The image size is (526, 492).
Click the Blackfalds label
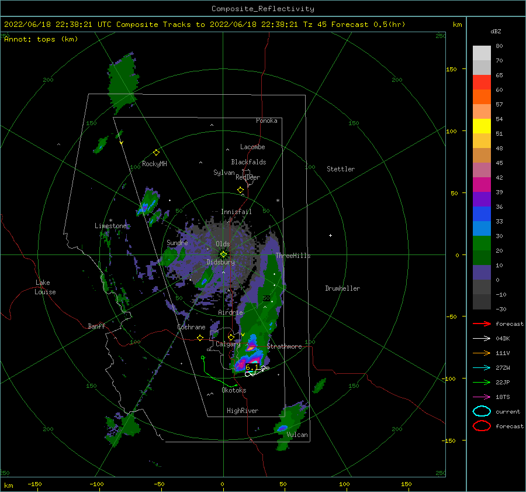point(248,162)
